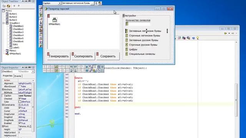Open the ellipsis button beside the Caption value

coord(92,3)
